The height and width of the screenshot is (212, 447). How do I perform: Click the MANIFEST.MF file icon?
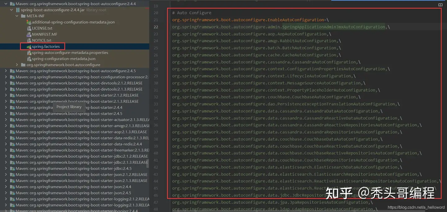coord(29,34)
